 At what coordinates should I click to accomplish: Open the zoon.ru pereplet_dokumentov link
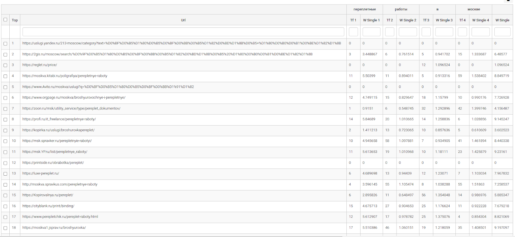(x=71, y=109)
